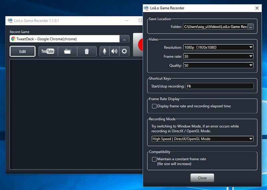
Task: Open the Frame rate dropdown
Action: pos(218,56)
